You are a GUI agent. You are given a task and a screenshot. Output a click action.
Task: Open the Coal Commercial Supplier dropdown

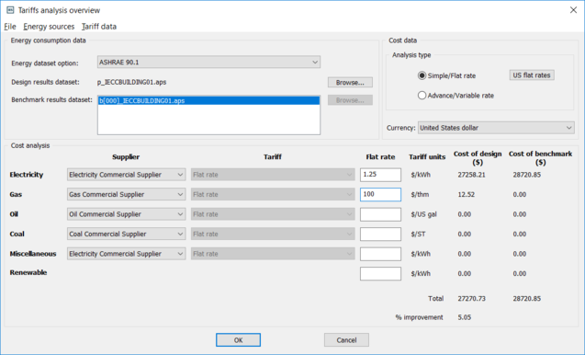click(x=127, y=234)
